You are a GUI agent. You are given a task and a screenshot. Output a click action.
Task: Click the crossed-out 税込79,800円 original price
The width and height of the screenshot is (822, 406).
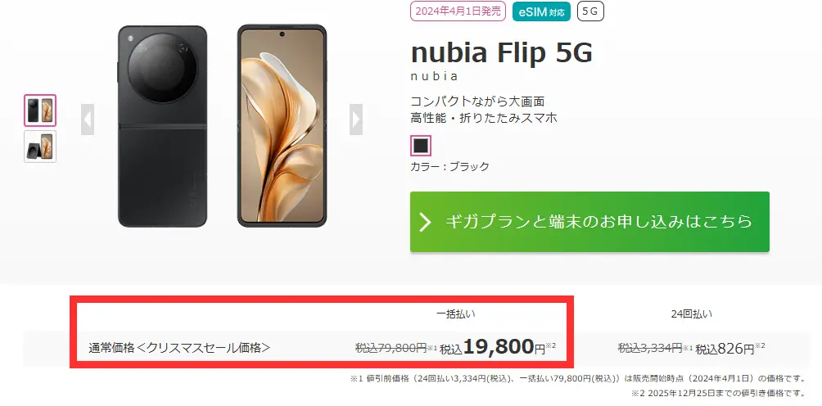[x=391, y=347]
